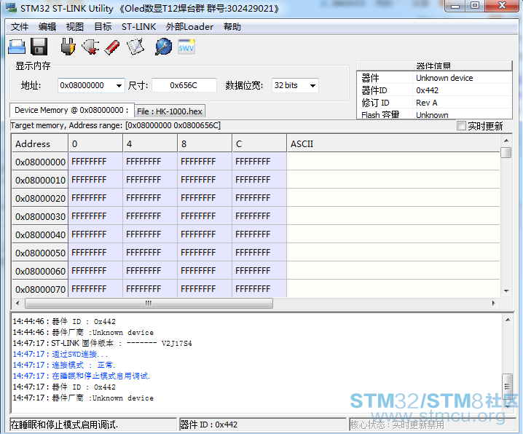This screenshot has height=434, width=523.
Task: Click FFFFFFFF cell in column C, row 0x08000050
Action: (259, 253)
